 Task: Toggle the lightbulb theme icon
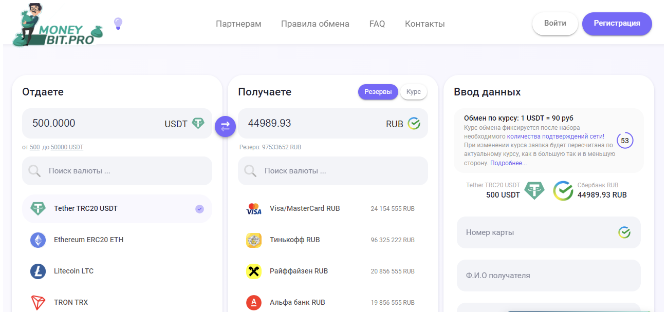pyautogui.click(x=118, y=24)
